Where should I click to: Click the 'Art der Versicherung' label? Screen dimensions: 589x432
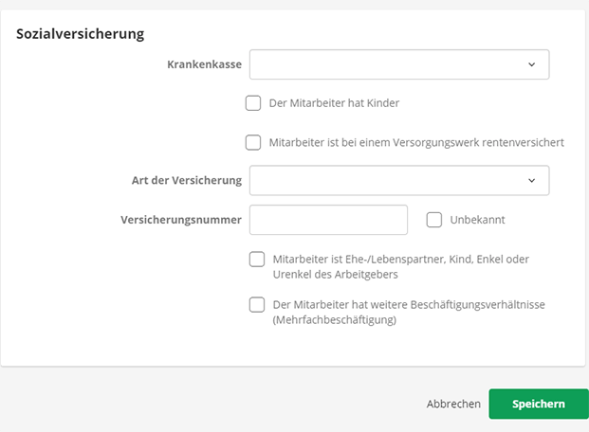pos(187,180)
